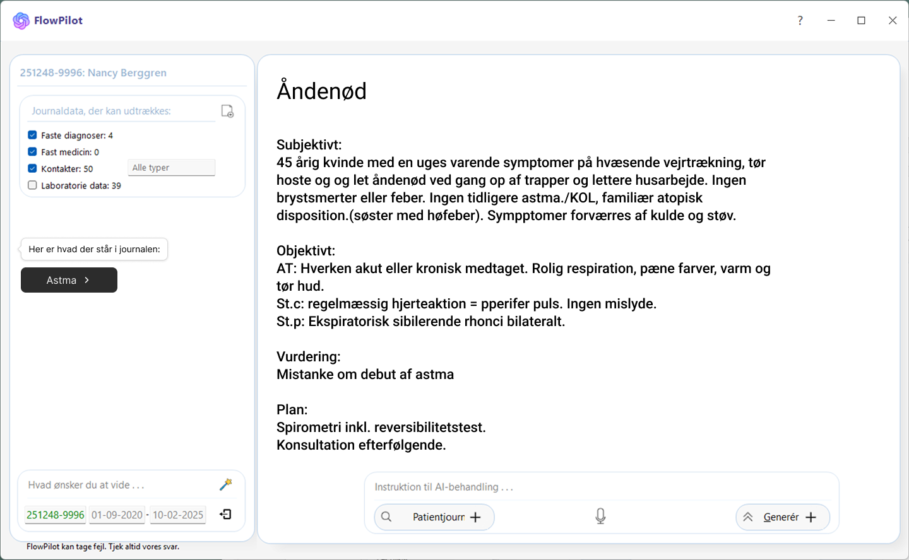909x560 pixels.
Task: Uncheck the Faste diagnoser checkbox
Action: (32, 135)
